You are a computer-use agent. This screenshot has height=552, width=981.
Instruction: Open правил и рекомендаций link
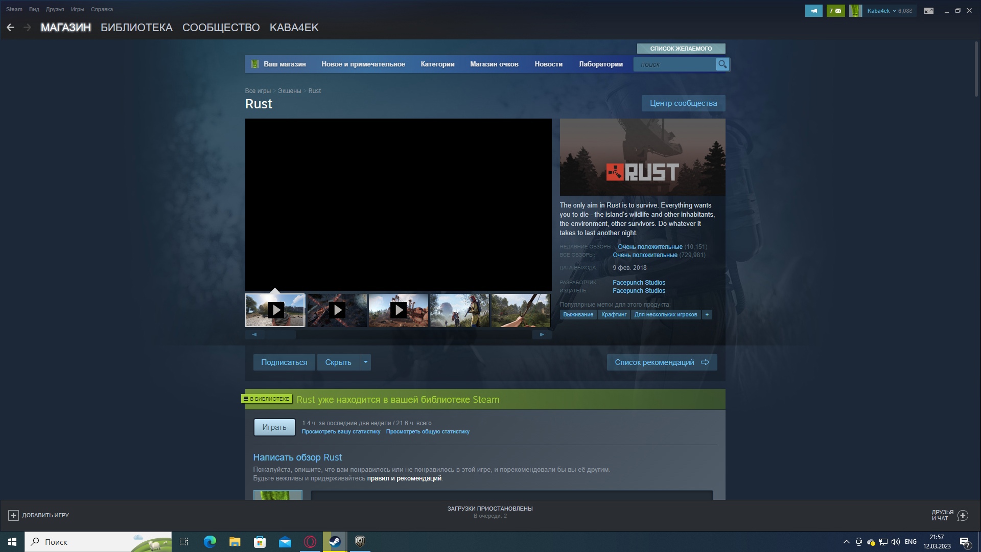[x=404, y=478]
